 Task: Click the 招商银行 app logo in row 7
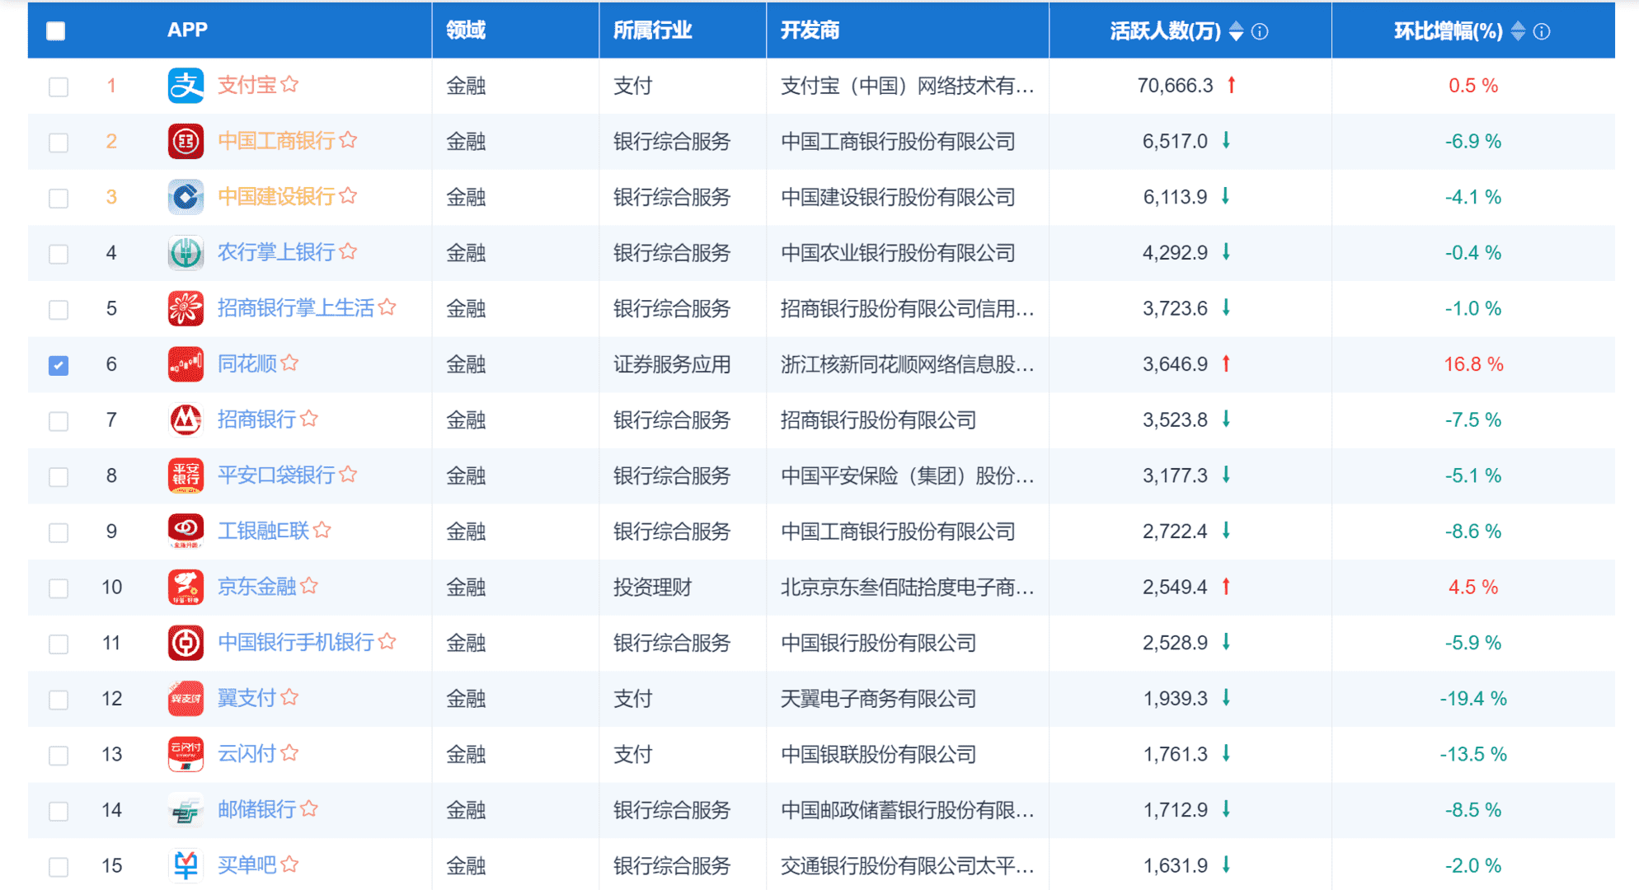coord(186,420)
